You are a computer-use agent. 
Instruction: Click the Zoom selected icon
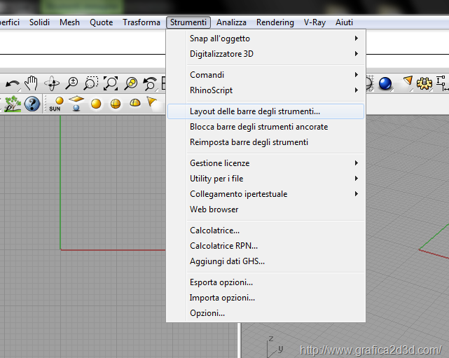[131, 83]
